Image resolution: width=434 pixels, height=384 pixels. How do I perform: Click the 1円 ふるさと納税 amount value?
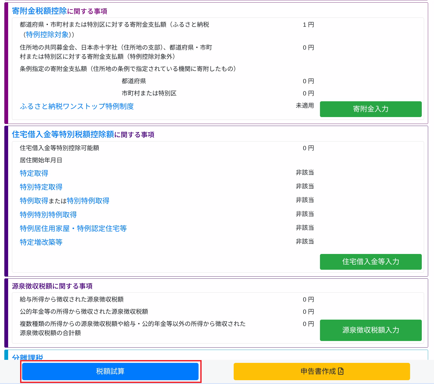pos(308,25)
